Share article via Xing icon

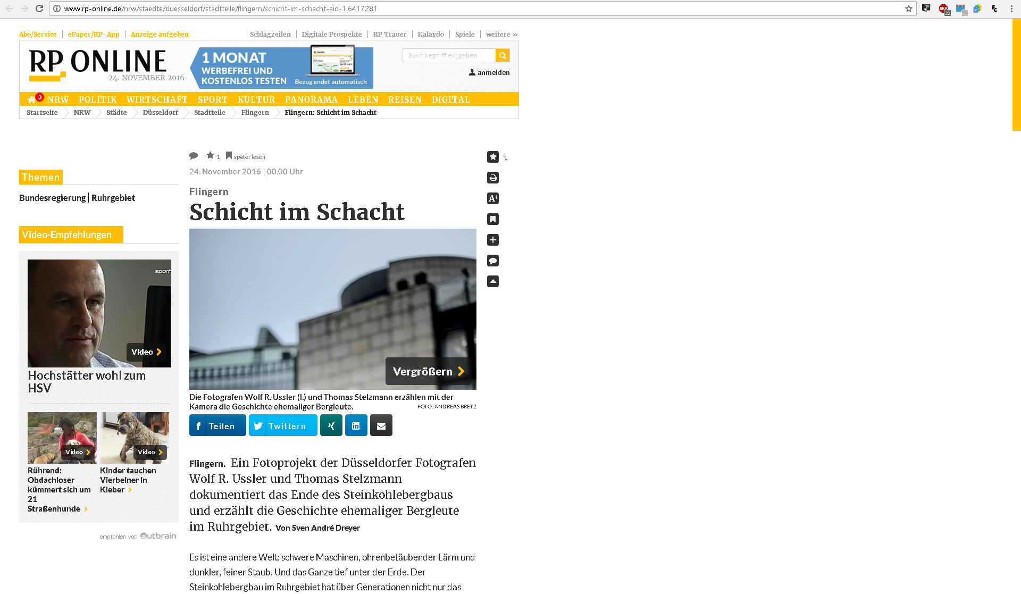pos(331,425)
